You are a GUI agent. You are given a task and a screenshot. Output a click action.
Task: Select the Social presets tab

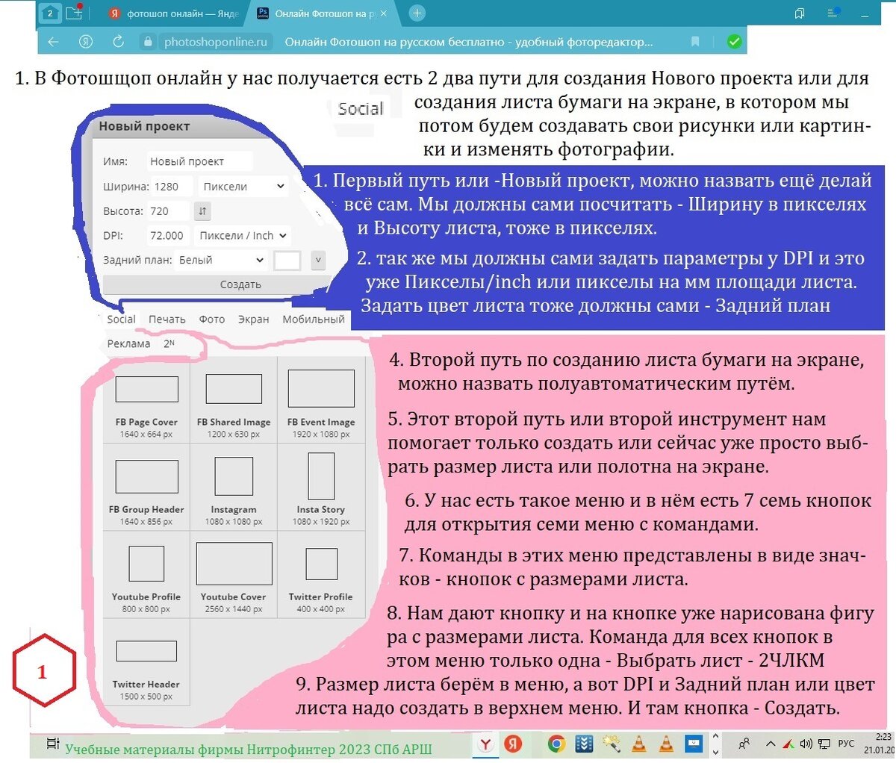click(121, 319)
